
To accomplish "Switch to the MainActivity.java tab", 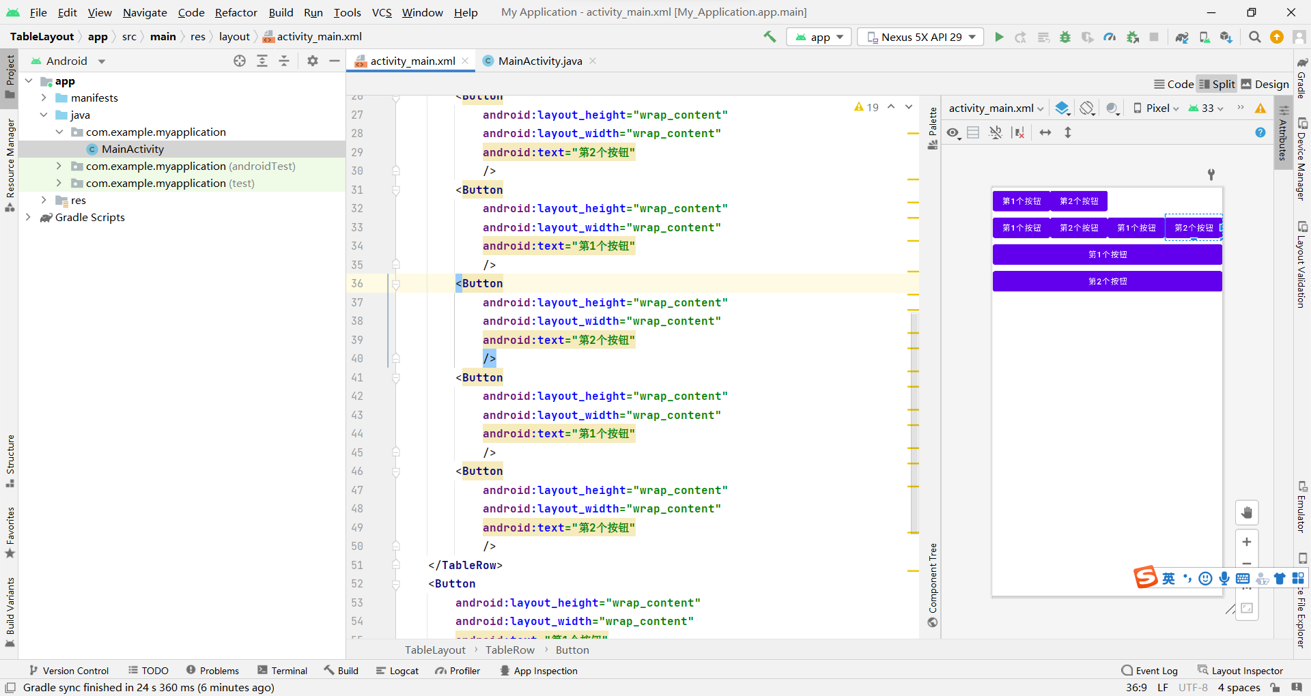I will (x=539, y=61).
